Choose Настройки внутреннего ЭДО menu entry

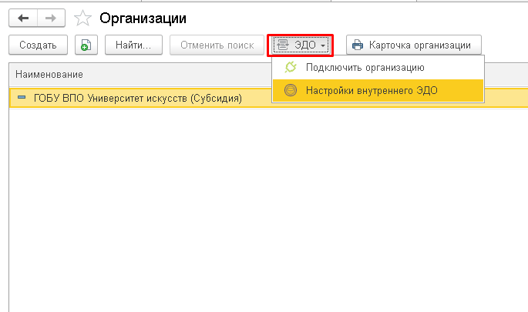pos(371,90)
